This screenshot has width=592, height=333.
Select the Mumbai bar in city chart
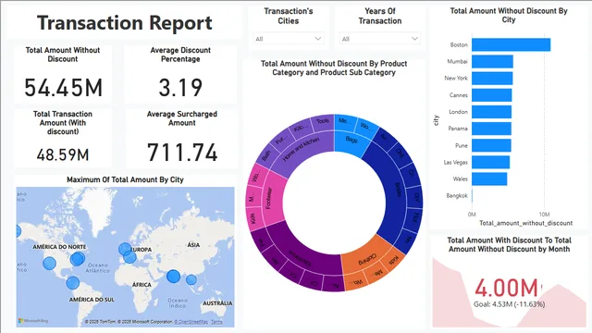(x=492, y=62)
